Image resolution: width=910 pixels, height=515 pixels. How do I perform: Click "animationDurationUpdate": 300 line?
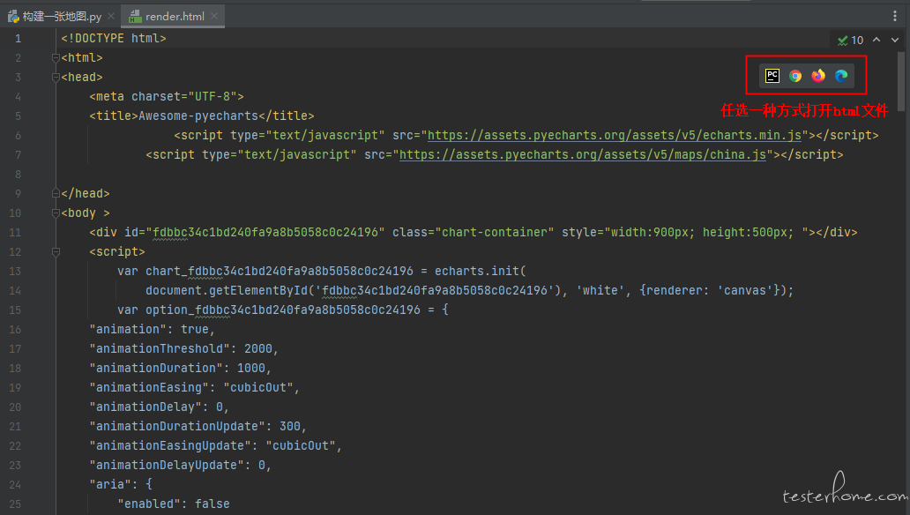click(x=198, y=426)
